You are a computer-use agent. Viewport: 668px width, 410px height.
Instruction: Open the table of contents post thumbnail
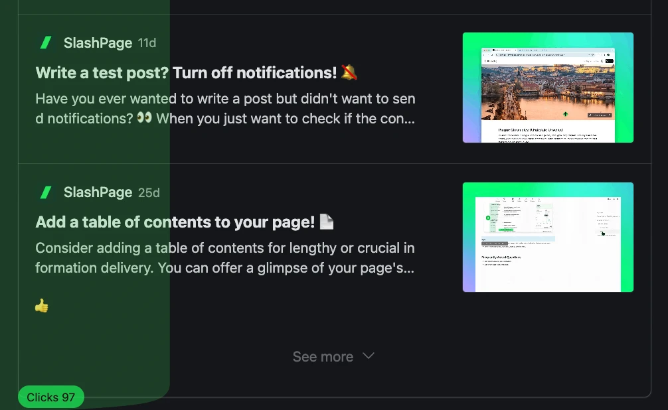(x=548, y=237)
